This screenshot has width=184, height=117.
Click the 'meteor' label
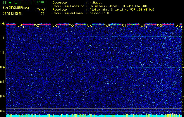pos(41,9)
